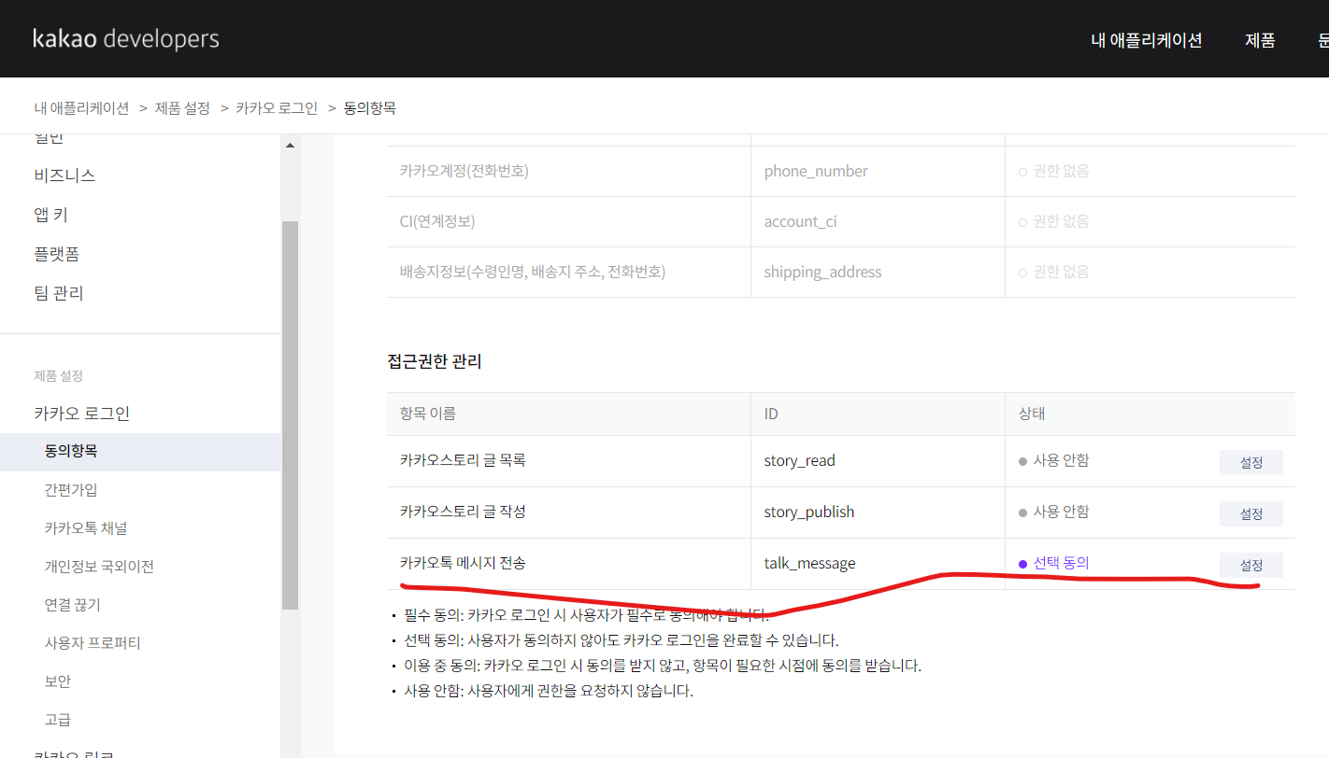Open 연결 끊기 sidebar item
Screen dimensions: 1329x758
(x=73, y=605)
